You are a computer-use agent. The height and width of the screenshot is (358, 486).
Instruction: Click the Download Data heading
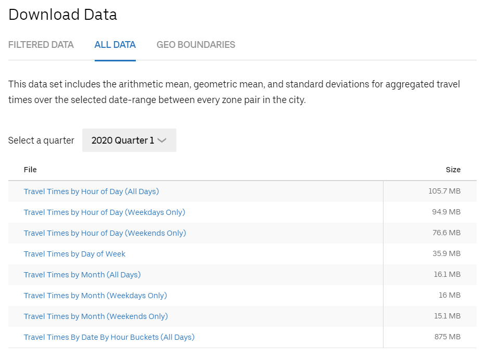tap(62, 15)
